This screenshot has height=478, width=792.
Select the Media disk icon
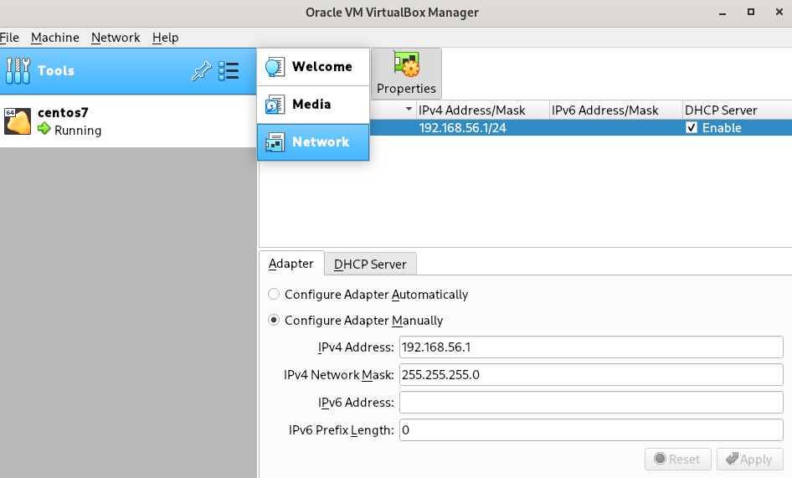(x=275, y=105)
